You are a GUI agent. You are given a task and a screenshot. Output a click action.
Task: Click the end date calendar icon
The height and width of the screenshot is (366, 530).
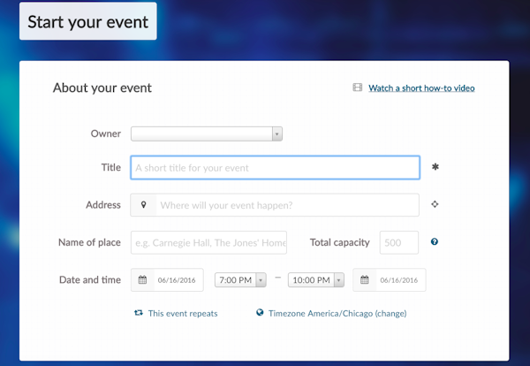click(364, 279)
